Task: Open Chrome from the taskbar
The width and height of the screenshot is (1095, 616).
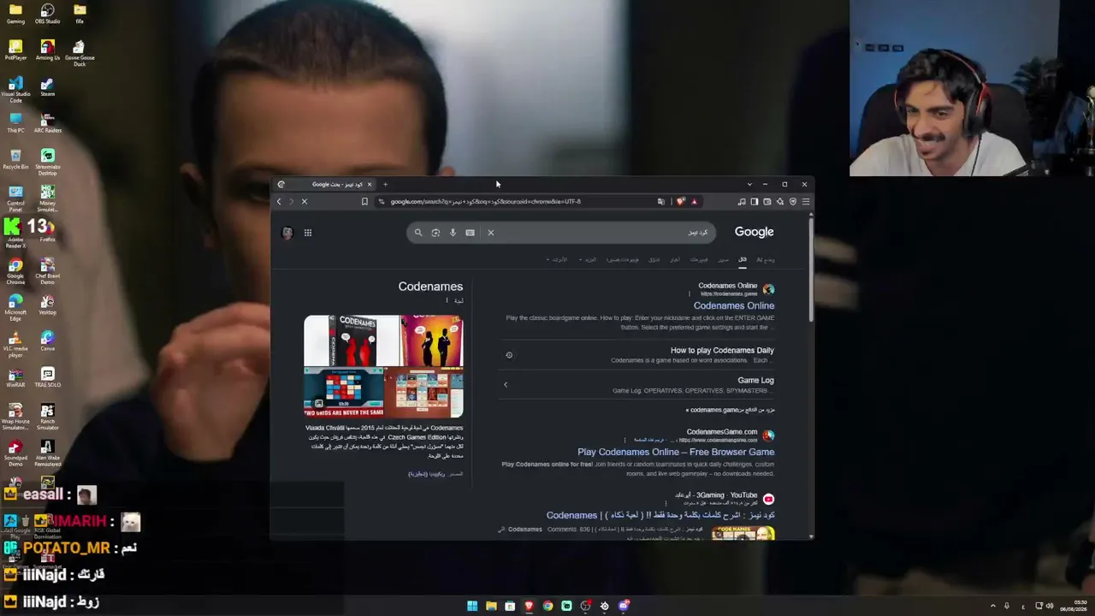Action: (547, 606)
